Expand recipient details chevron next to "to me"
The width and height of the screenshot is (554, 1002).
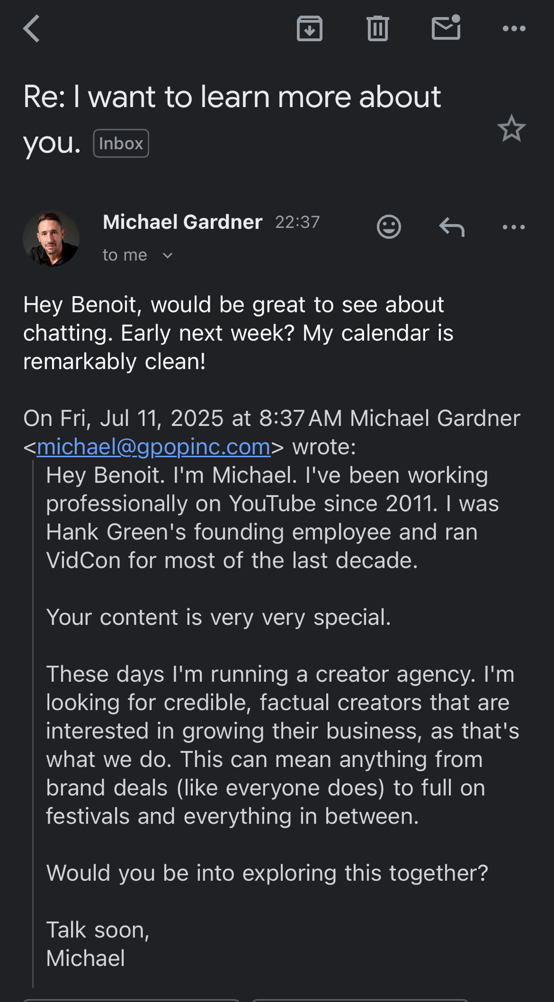[168, 256]
